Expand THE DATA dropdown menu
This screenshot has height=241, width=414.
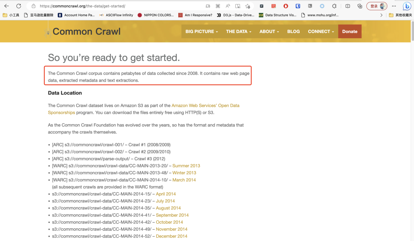pos(239,31)
